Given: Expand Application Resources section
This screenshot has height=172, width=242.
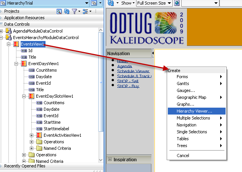Looking at the screenshot, I should (1, 18).
